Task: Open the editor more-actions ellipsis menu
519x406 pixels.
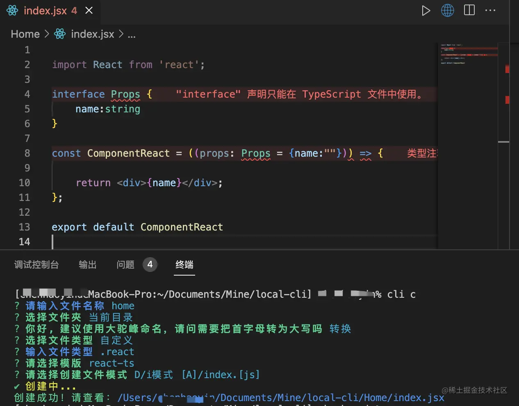Action: 490,10
